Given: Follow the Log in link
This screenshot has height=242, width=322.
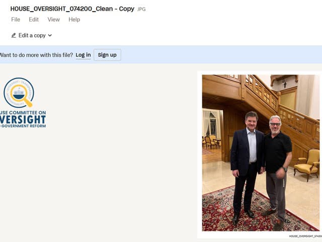Looking at the screenshot, I should [83, 55].
